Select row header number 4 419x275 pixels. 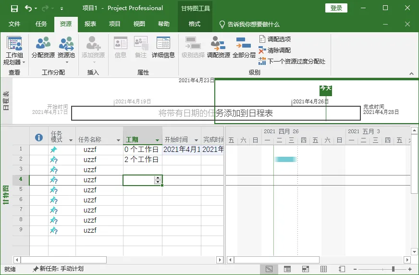[21, 179]
